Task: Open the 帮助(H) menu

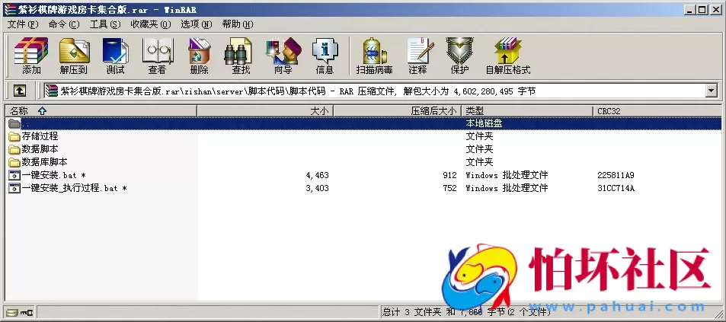Action: point(238,24)
